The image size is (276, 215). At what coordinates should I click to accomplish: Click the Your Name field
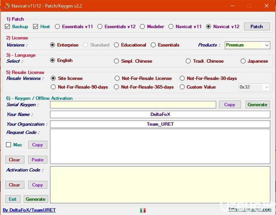pos(160,115)
